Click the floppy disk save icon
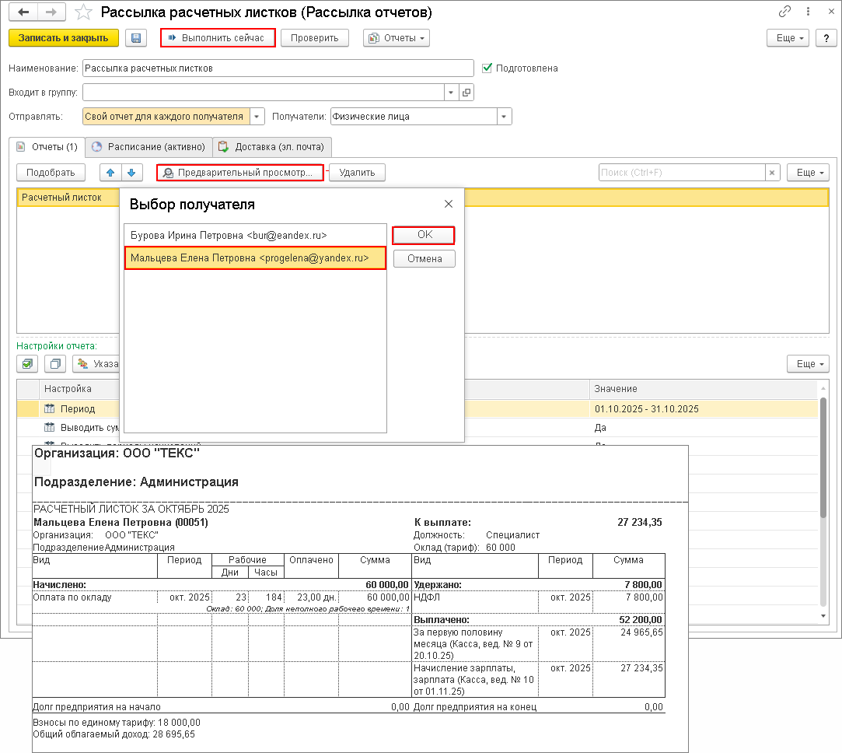This screenshot has height=753, width=842. [x=136, y=38]
